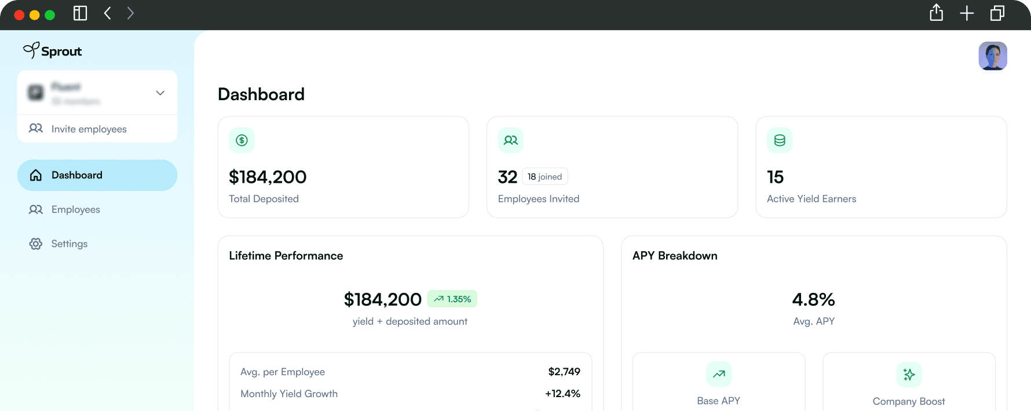1031x411 pixels.
Task: Open a new tab with plus icon
Action: (966, 13)
